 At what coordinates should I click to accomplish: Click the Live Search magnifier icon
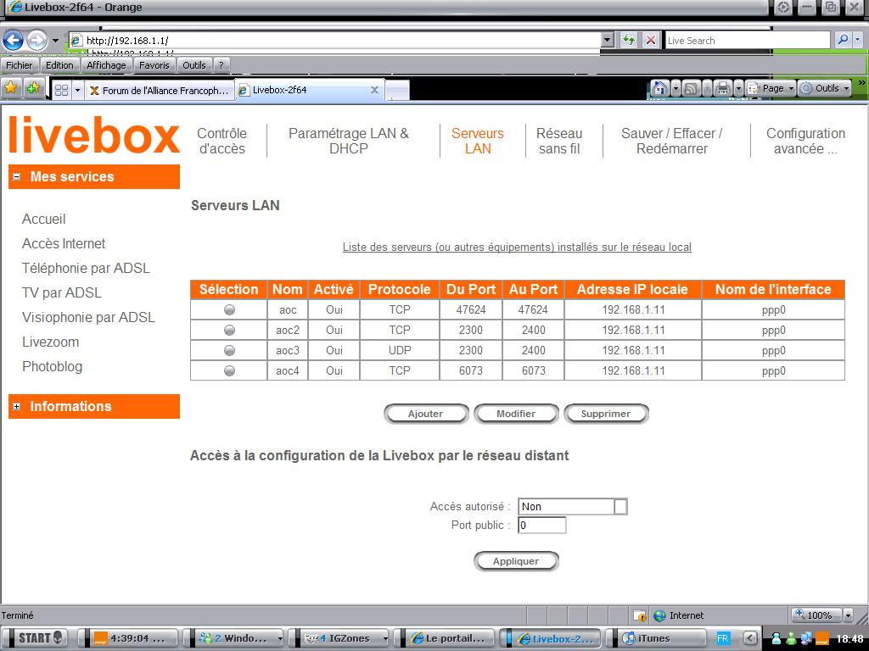point(843,40)
